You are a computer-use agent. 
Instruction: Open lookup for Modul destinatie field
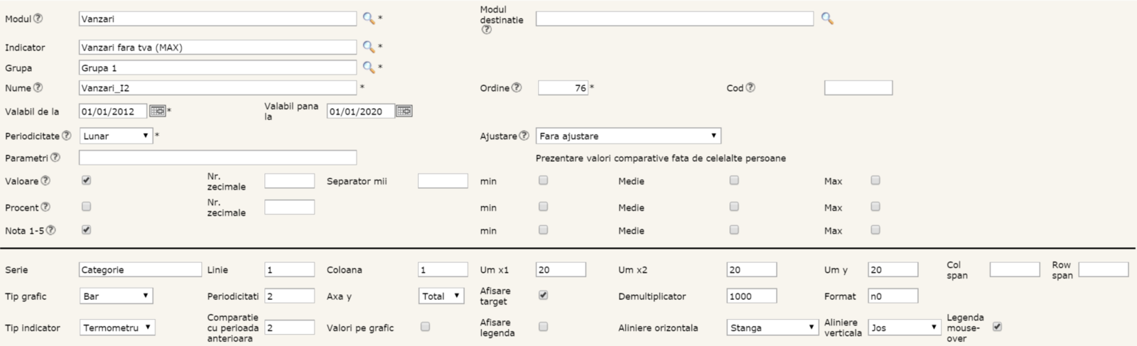click(826, 18)
